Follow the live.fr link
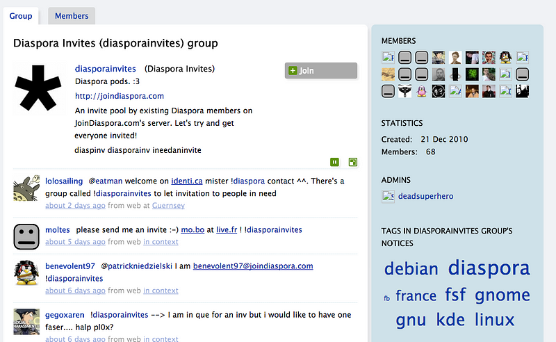Screen dimensions: 556x342 227,230
